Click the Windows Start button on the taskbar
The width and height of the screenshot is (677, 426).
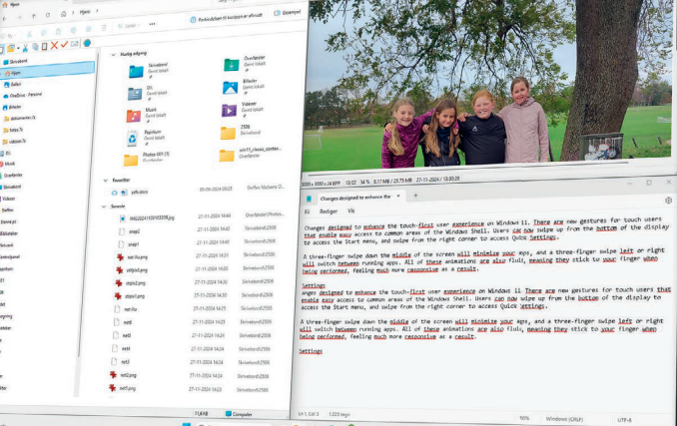pos(186,424)
